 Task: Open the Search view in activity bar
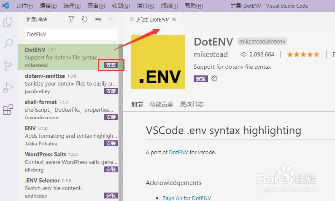[8, 44]
